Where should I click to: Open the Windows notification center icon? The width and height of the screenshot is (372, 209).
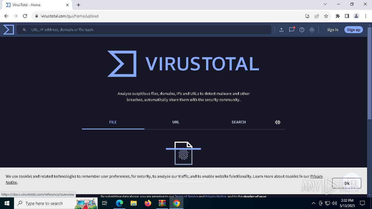click(x=362, y=203)
